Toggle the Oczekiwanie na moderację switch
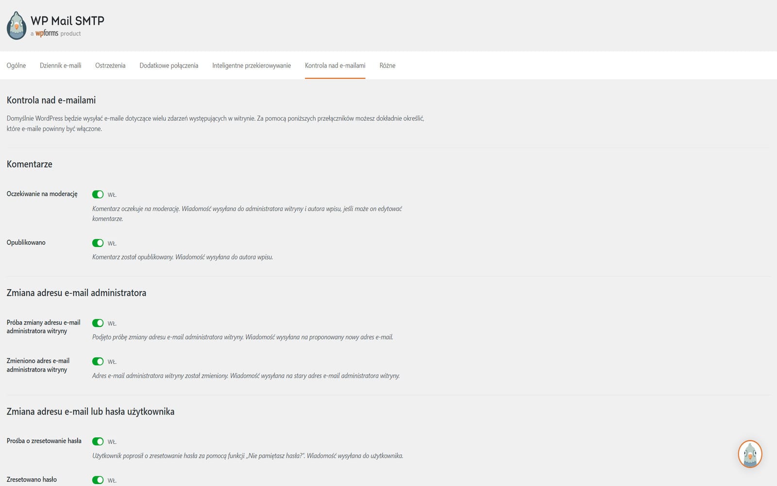The image size is (777, 486). (98, 194)
